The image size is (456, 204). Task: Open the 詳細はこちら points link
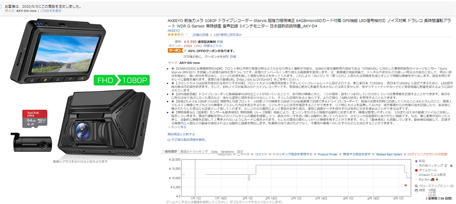(x=212, y=46)
